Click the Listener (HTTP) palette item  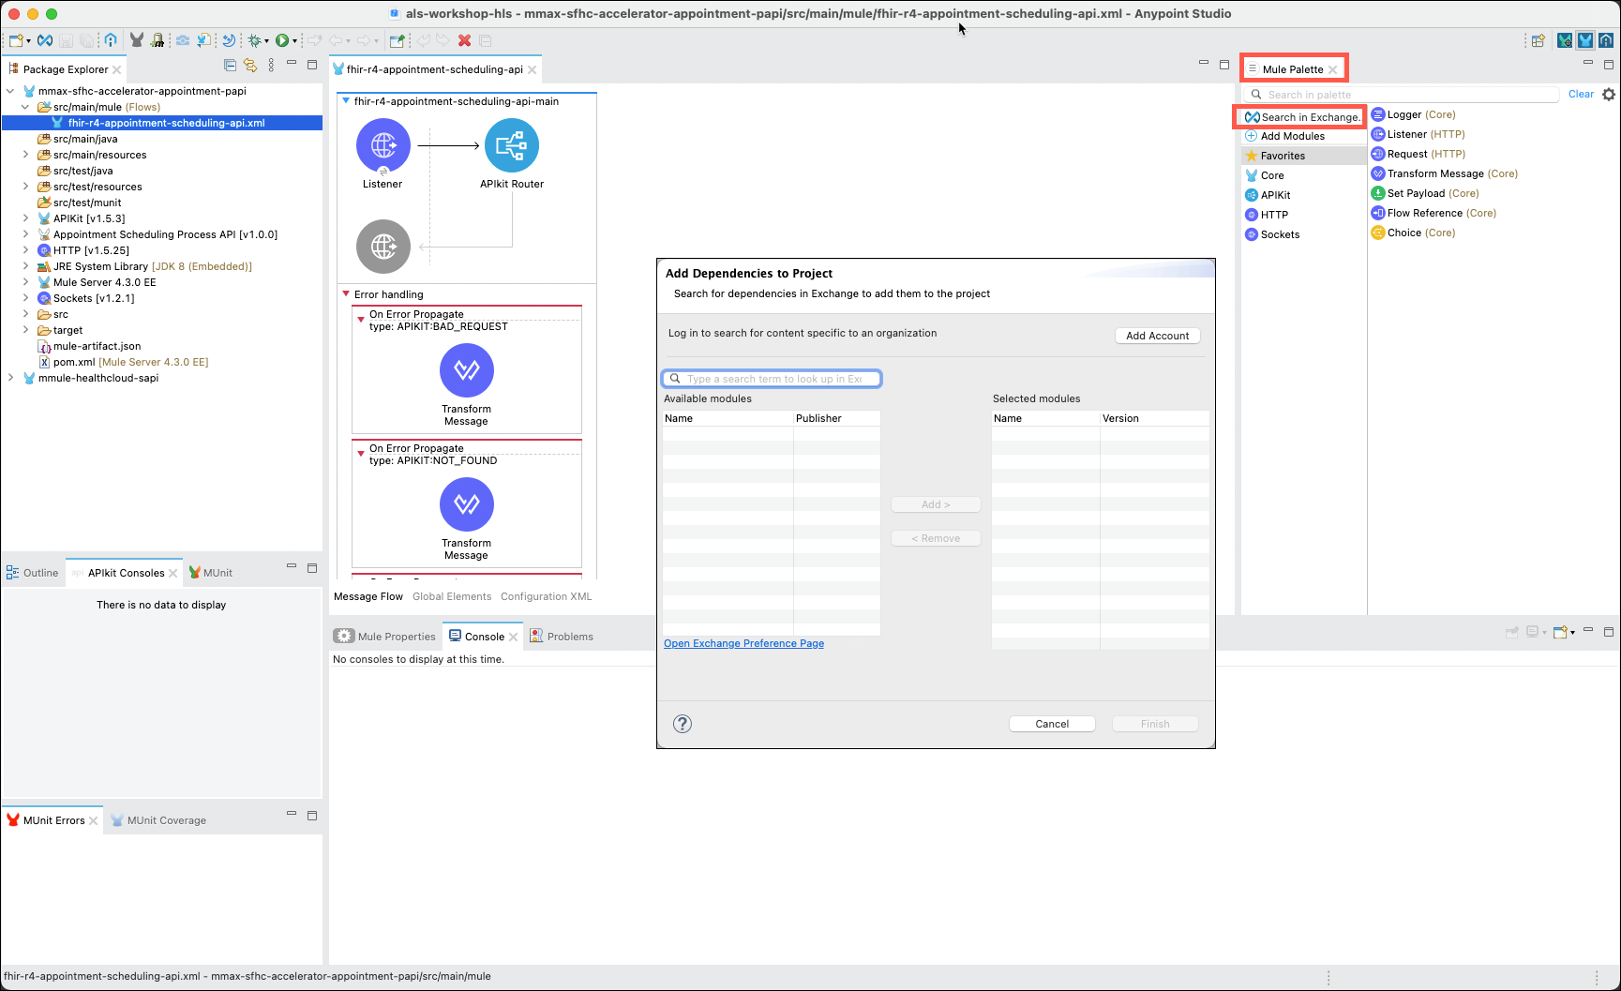click(1418, 134)
